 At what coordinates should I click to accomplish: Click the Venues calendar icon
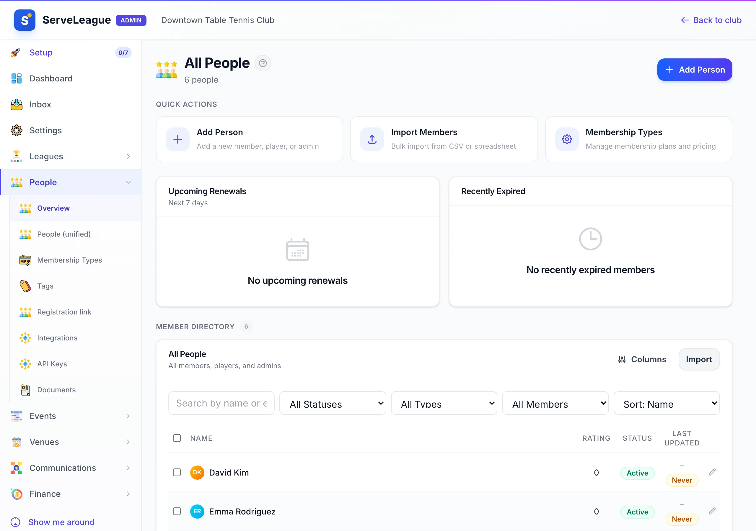tap(17, 442)
